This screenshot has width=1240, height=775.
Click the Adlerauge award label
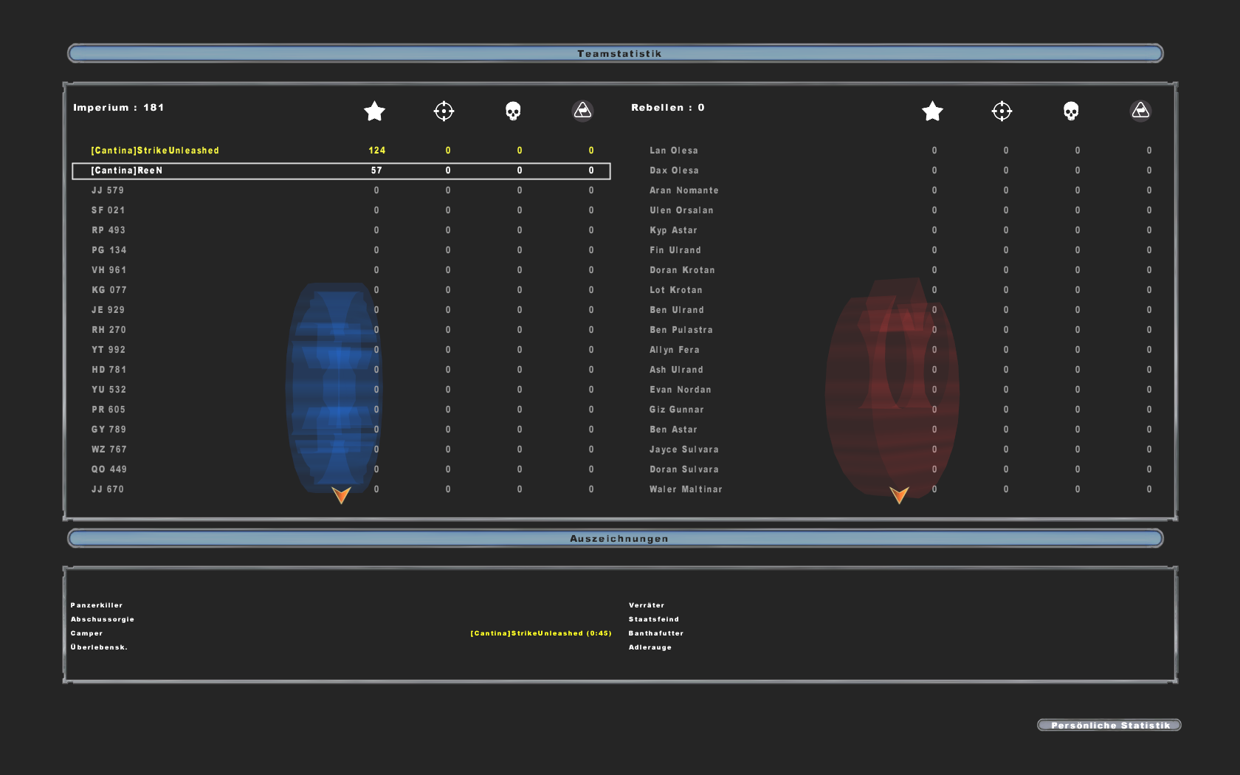pyautogui.click(x=650, y=647)
